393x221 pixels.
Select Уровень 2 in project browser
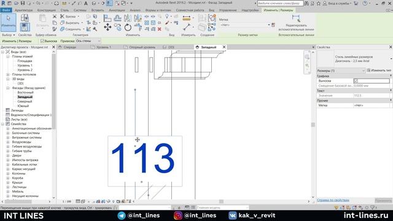point(25,70)
